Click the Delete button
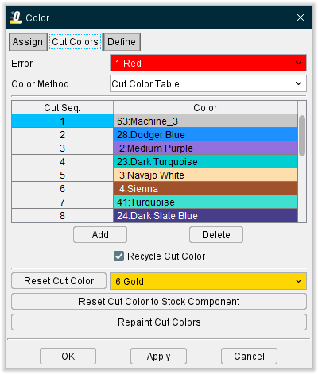 216,235
